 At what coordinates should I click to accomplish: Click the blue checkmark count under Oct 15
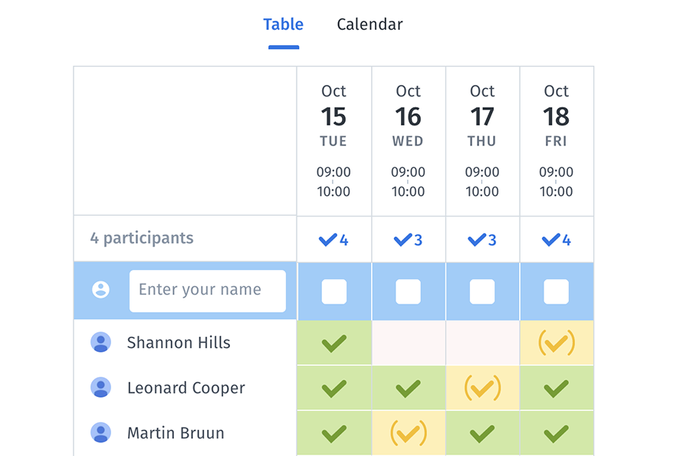[x=333, y=239]
